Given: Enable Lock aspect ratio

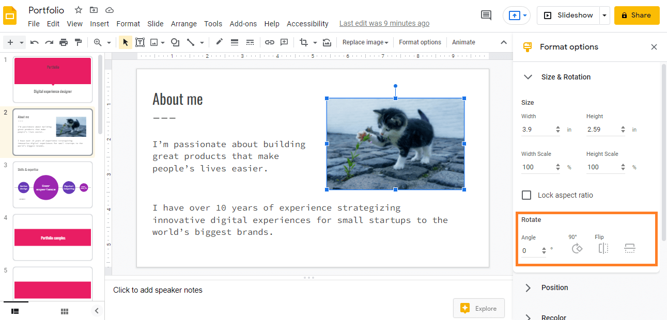Looking at the screenshot, I should pos(526,195).
